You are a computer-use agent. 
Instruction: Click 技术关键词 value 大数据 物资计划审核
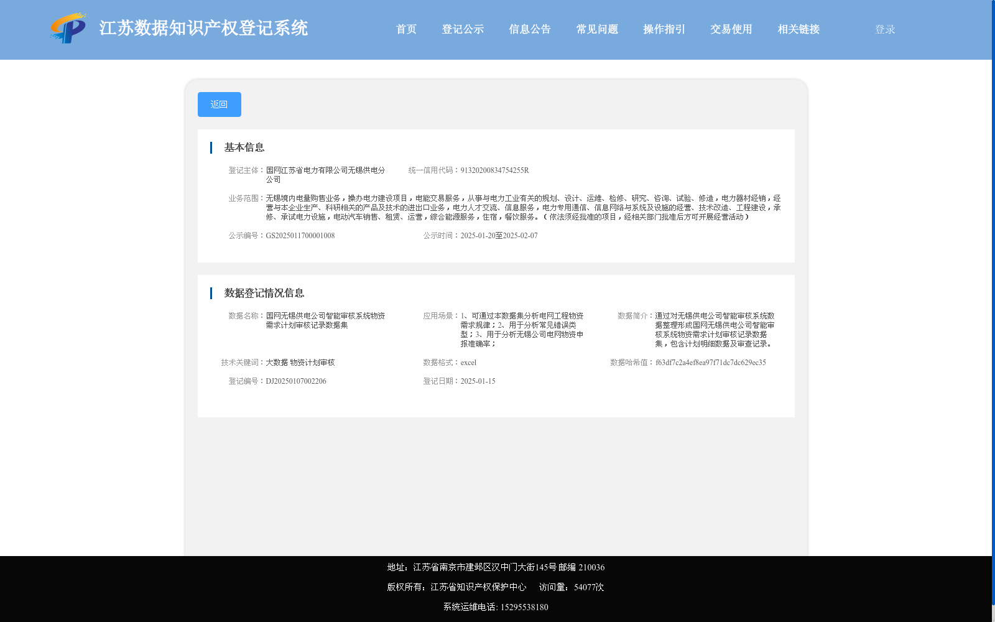pyautogui.click(x=300, y=363)
